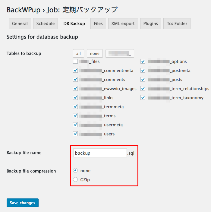Open the Files tab
The height and width of the screenshot is (212, 211).
pyautogui.click(x=98, y=24)
